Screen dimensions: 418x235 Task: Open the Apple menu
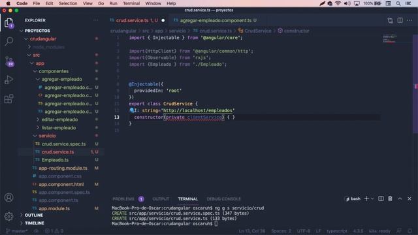[8, 3]
